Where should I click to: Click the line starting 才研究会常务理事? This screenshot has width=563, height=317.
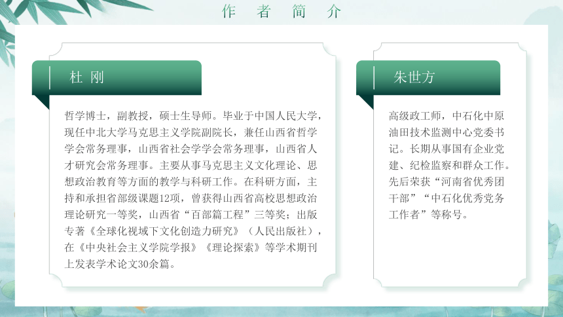coord(191,165)
